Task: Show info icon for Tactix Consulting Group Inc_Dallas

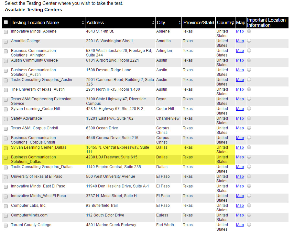Action: [249, 167]
